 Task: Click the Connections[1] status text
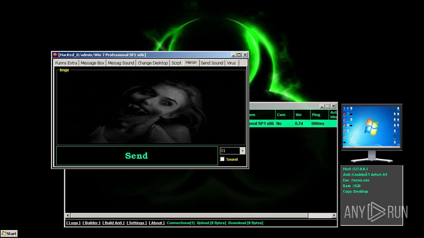tap(181, 223)
